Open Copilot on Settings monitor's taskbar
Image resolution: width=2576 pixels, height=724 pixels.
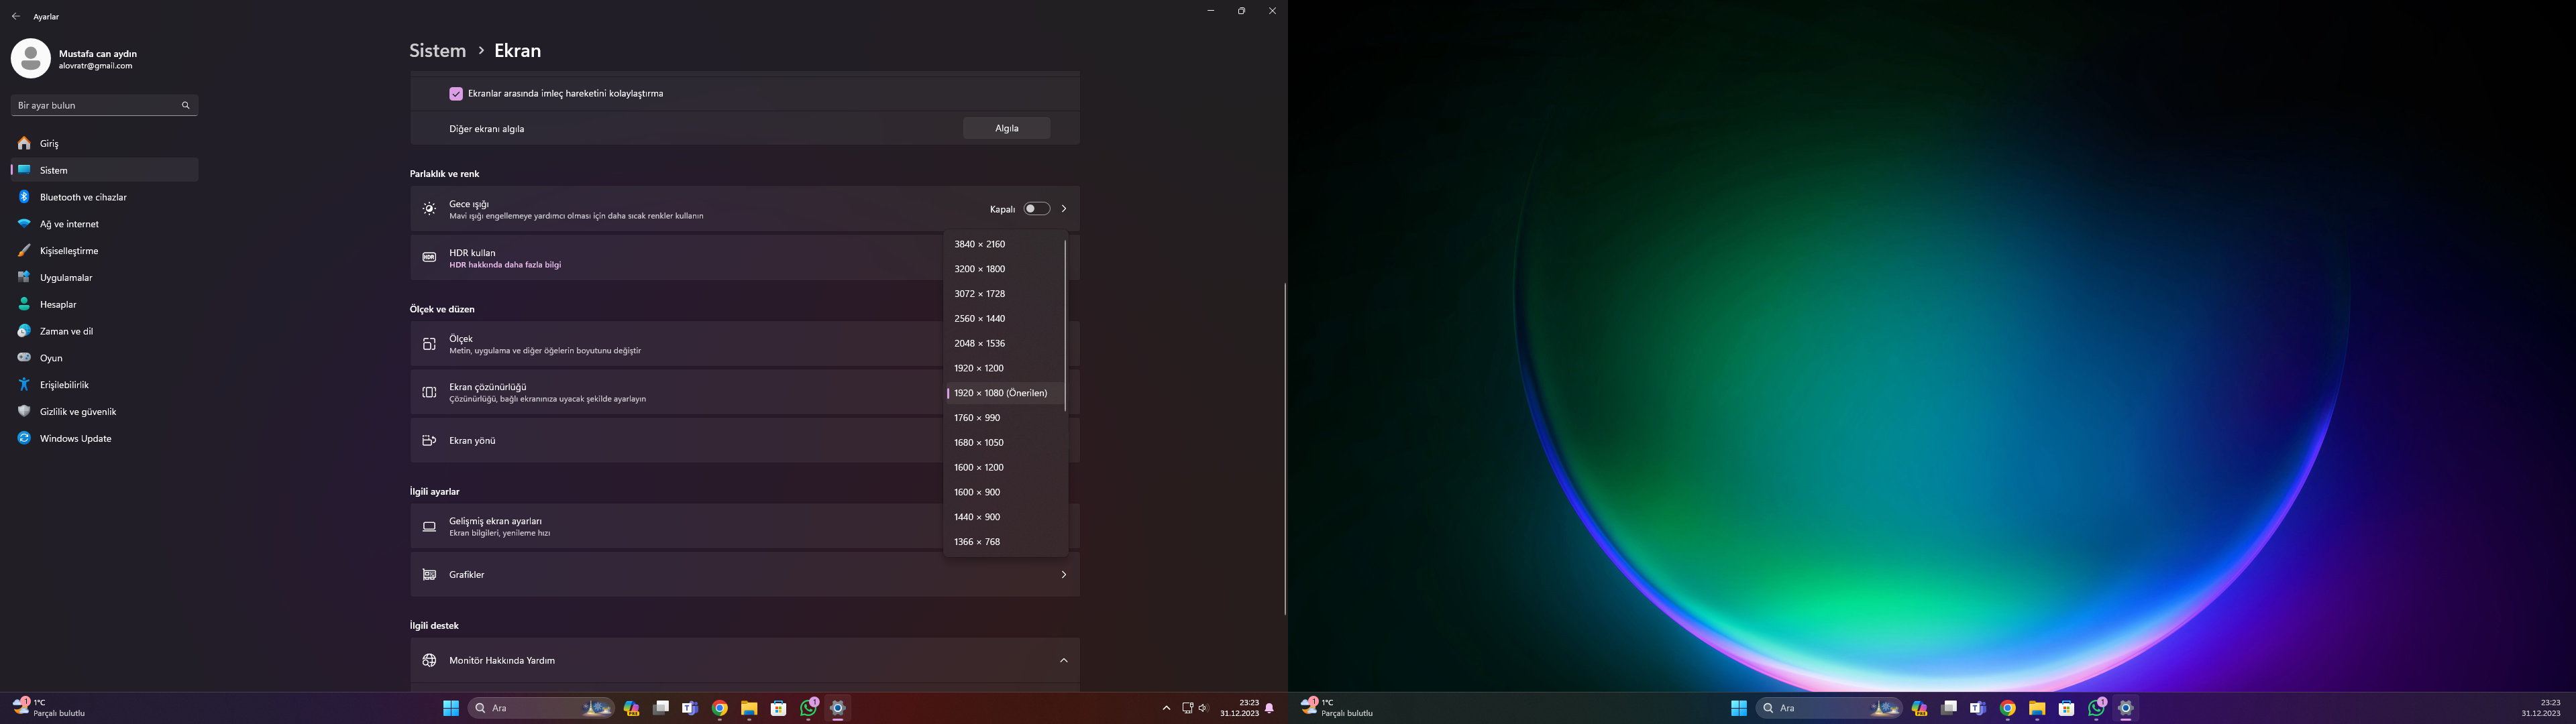point(631,708)
